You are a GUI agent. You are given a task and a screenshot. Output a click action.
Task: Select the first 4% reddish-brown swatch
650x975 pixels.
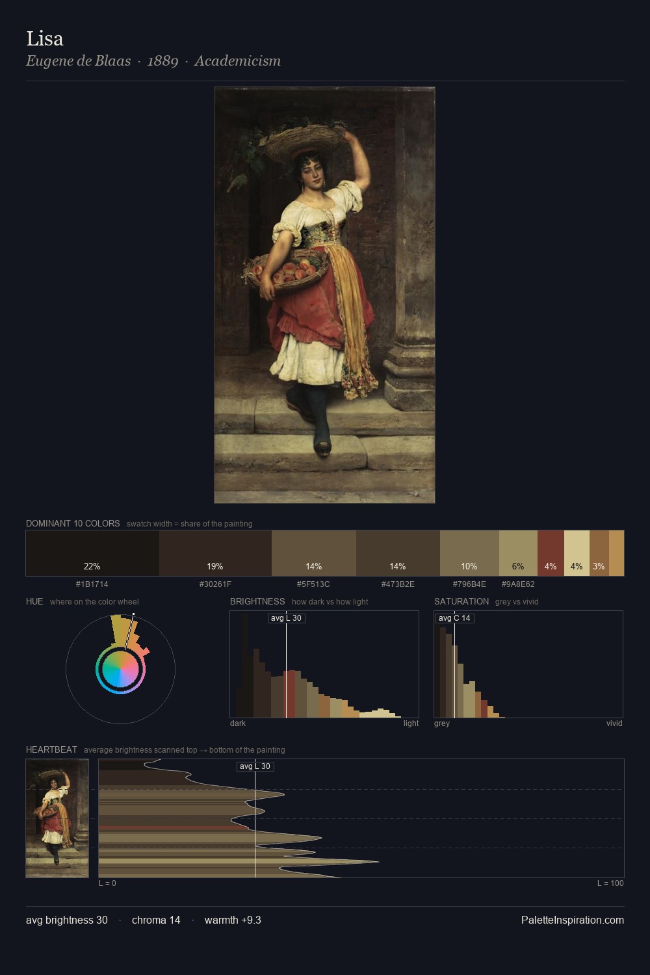tap(551, 553)
